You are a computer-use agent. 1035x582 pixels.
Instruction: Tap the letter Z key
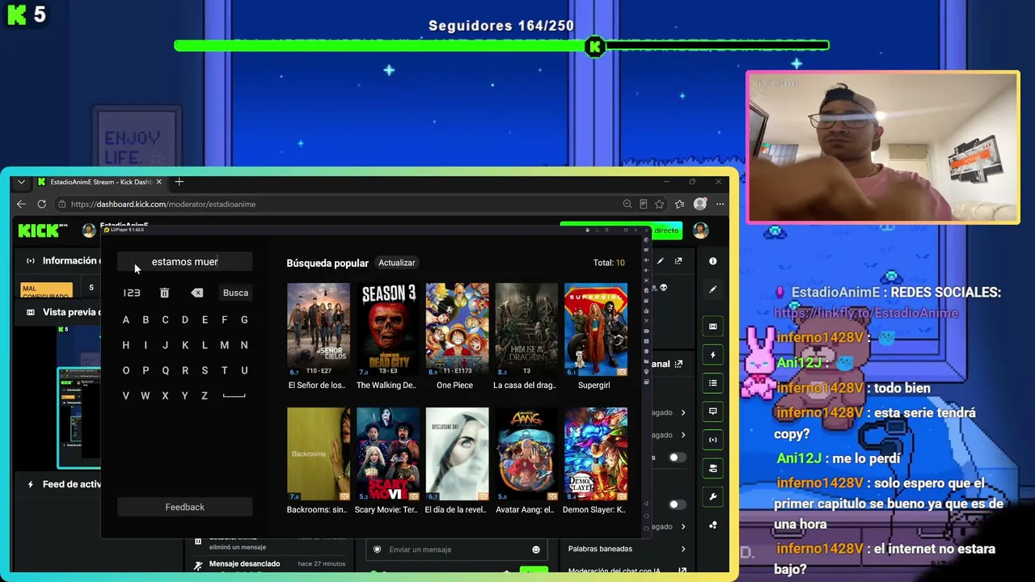[x=205, y=396]
